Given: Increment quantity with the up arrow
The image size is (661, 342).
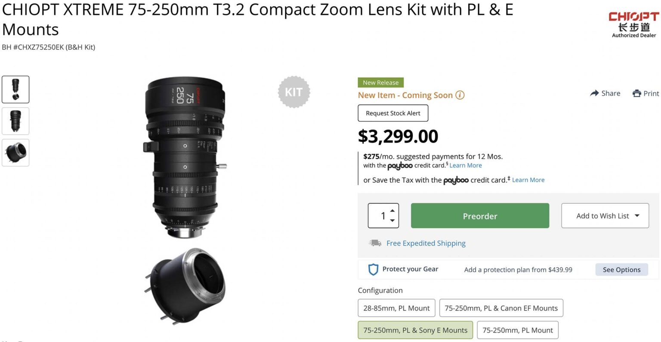Looking at the screenshot, I should tap(392, 210).
